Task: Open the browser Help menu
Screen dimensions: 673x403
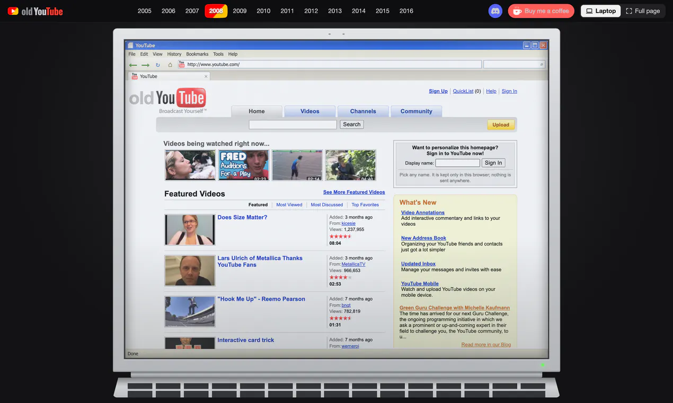Action: pos(233,54)
